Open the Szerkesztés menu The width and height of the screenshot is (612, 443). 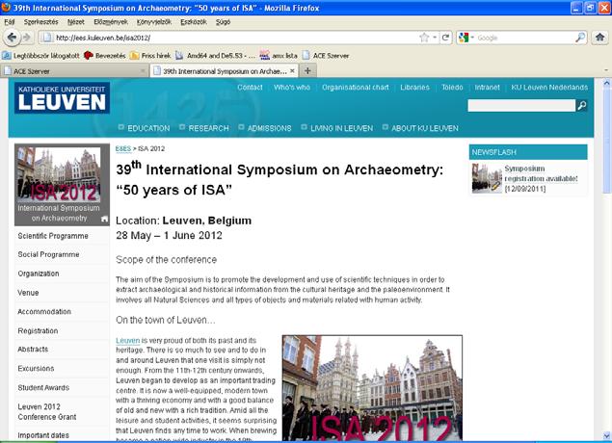coord(41,22)
